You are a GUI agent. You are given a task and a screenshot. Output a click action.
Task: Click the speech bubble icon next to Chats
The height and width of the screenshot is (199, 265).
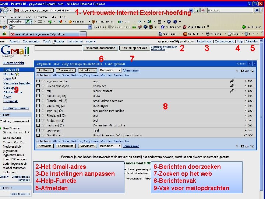point(14,78)
